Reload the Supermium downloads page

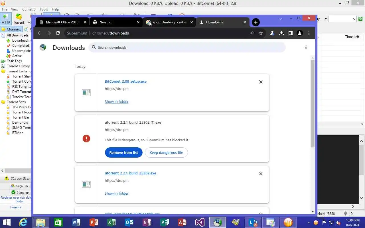point(58,33)
